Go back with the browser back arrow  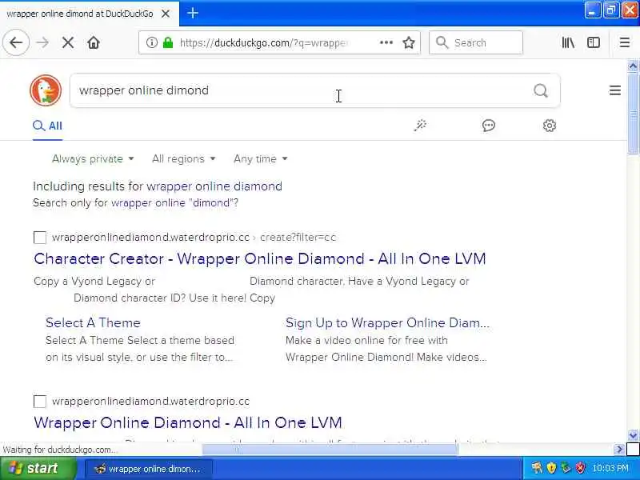(16, 42)
